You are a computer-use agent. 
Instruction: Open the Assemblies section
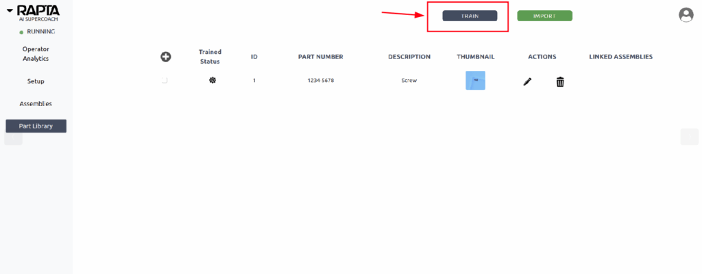coord(36,104)
